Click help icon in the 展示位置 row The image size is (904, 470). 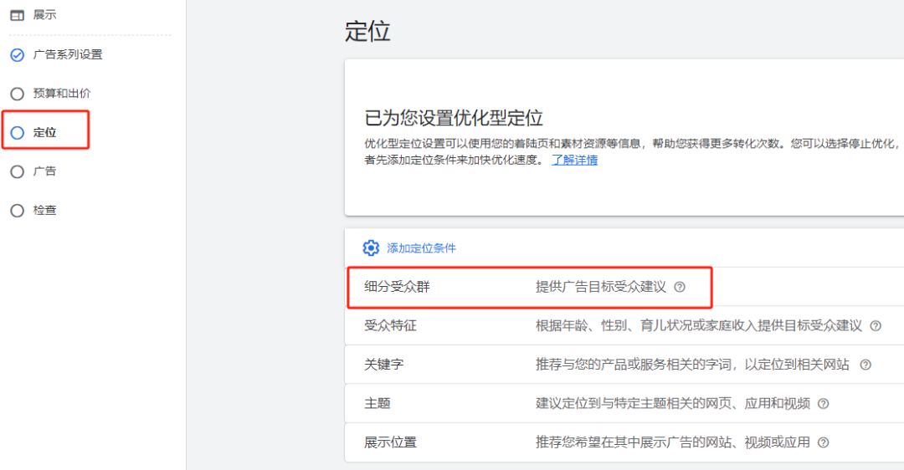pyautogui.click(x=824, y=442)
